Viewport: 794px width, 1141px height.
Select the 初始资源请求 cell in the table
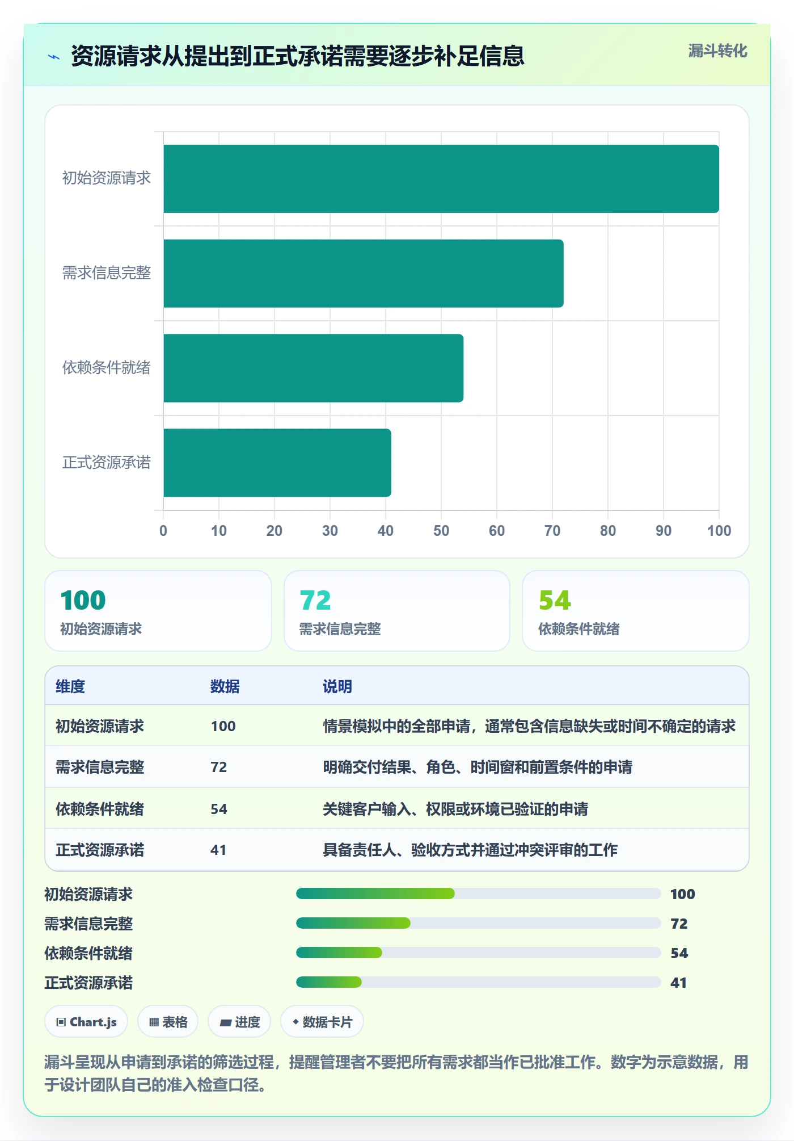click(x=100, y=726)
